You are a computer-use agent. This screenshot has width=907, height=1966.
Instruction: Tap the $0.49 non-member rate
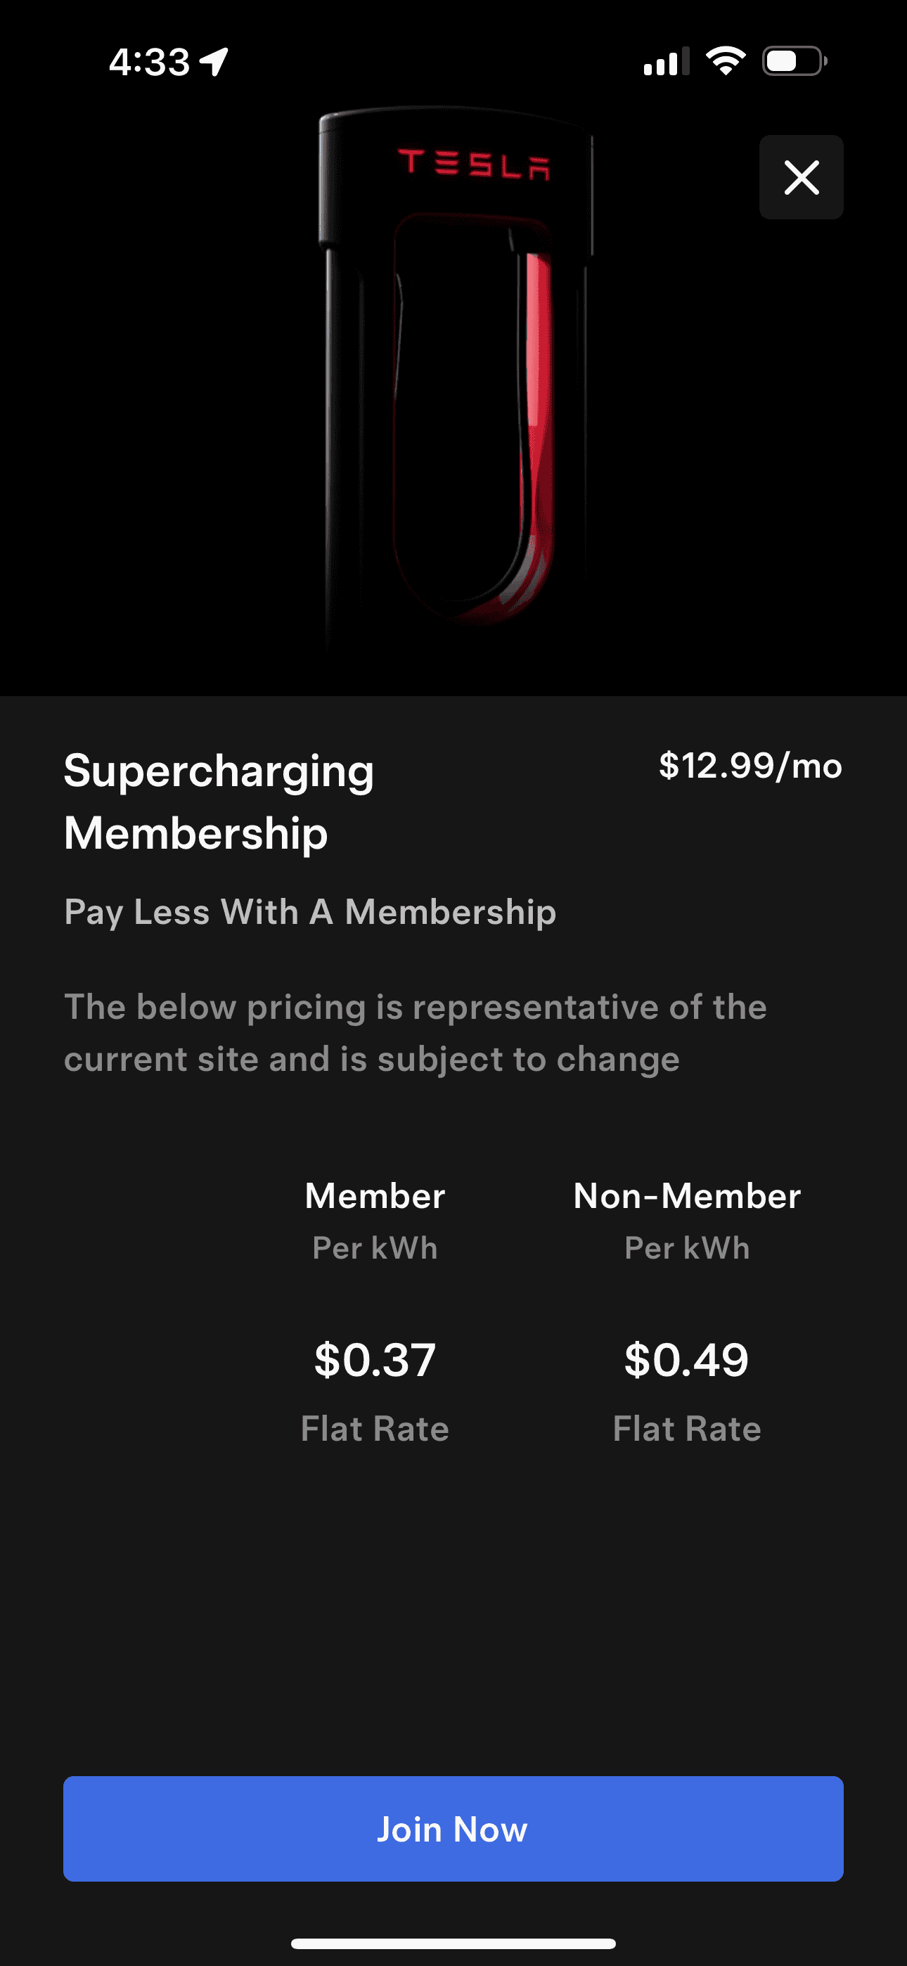(x=687, y=1360)
